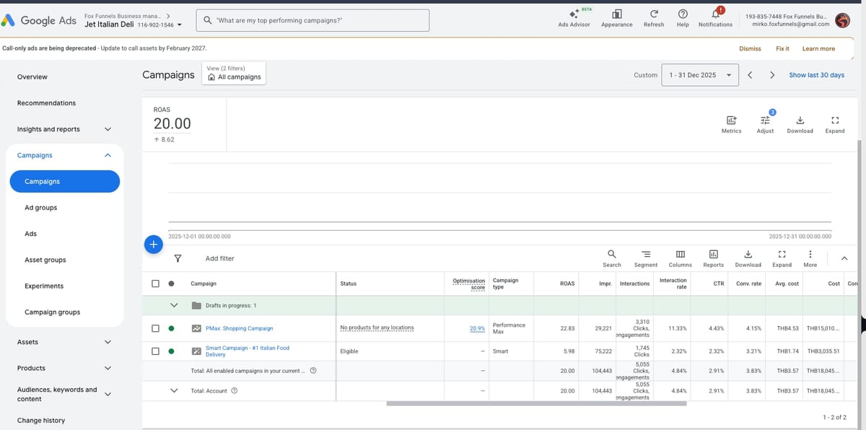Viewport: 866px width, 430px height.
Task: Click Fix it in the banner
Action: click(x=782, y=48)
